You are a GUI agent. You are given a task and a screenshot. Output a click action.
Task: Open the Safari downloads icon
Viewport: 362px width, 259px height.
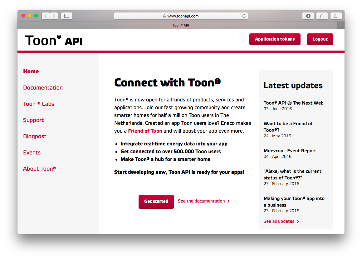click(308, 16)
